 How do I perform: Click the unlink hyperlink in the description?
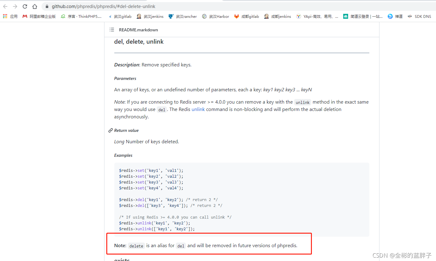click(x=198, y=109)
